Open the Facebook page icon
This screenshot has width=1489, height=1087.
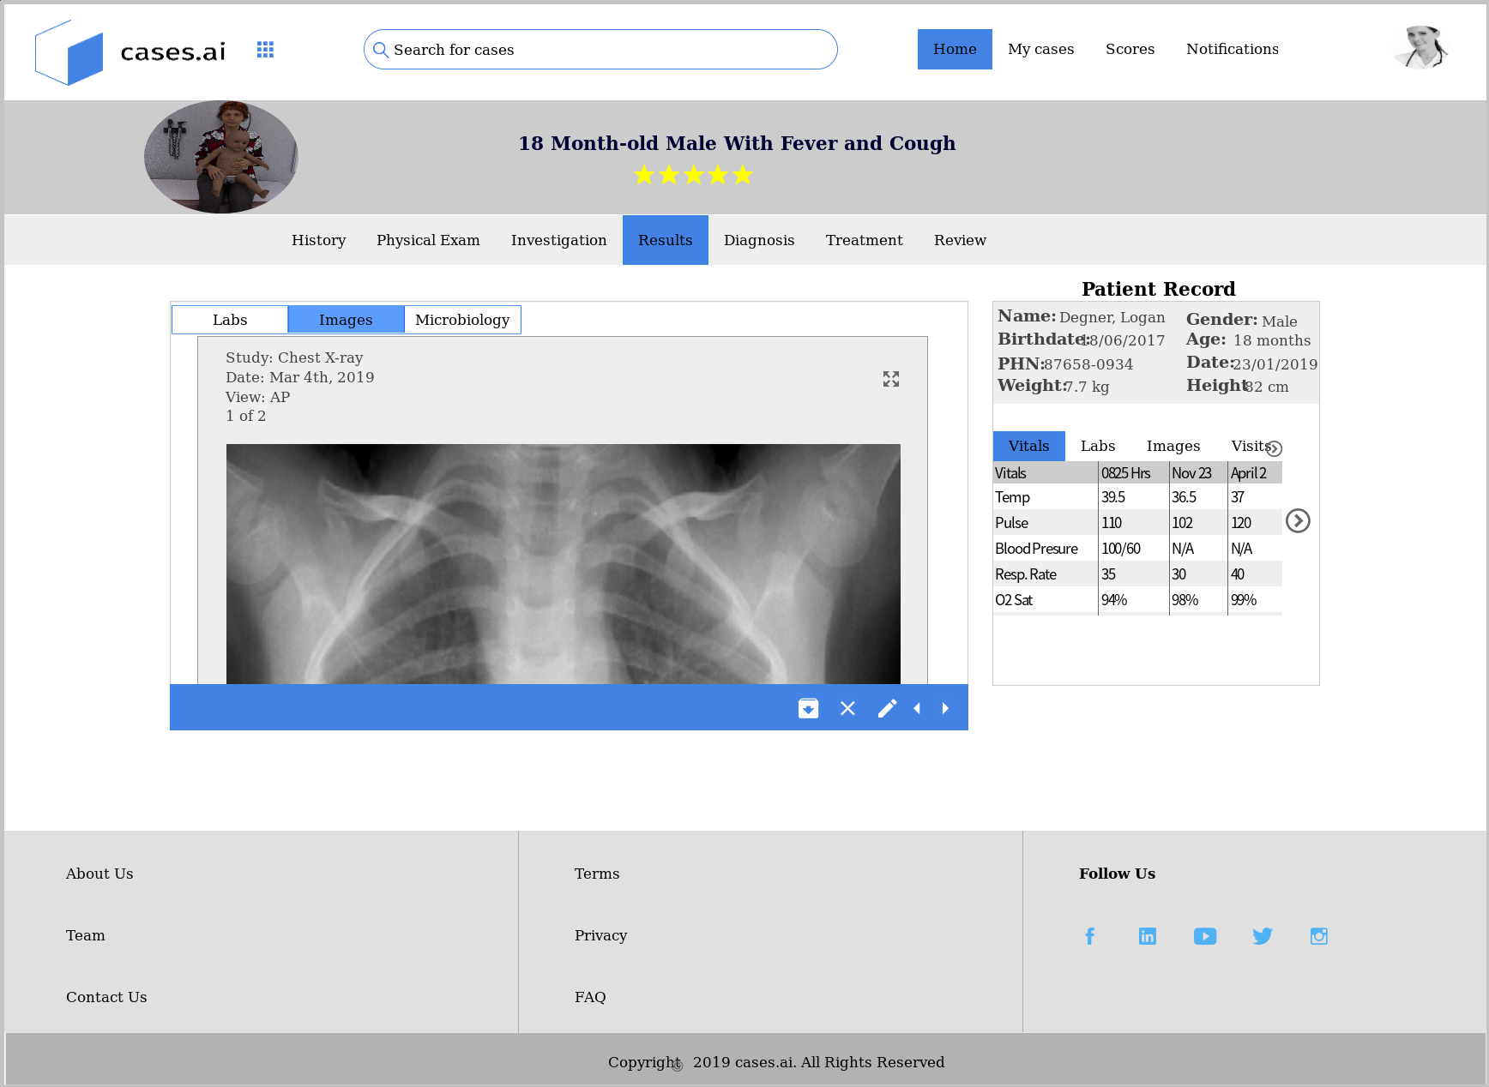(x=1089, y=936)
